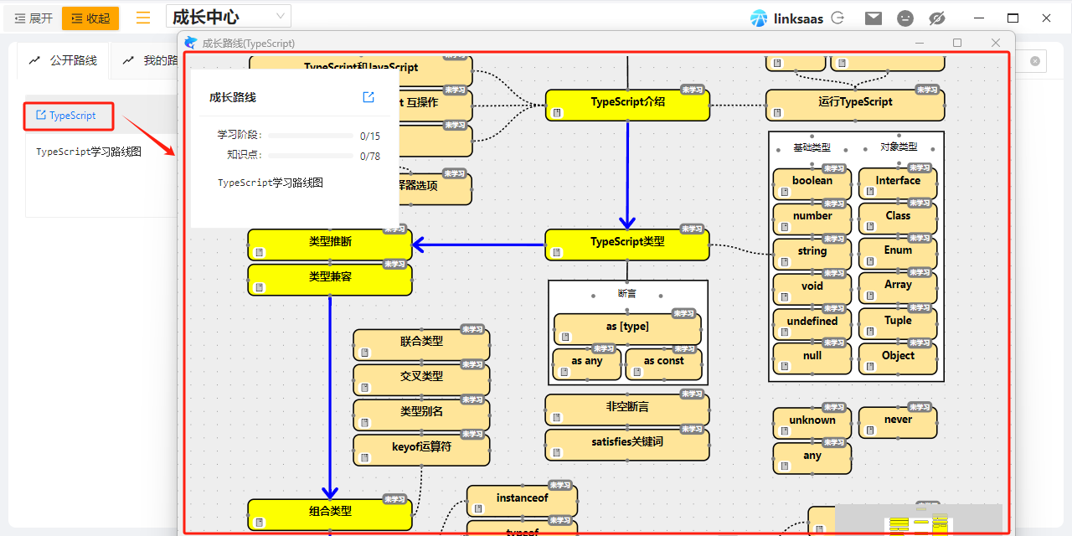1072x536 pixels.
Task: Click the logout icon next to linksaas
Action: tap(837, 18)
